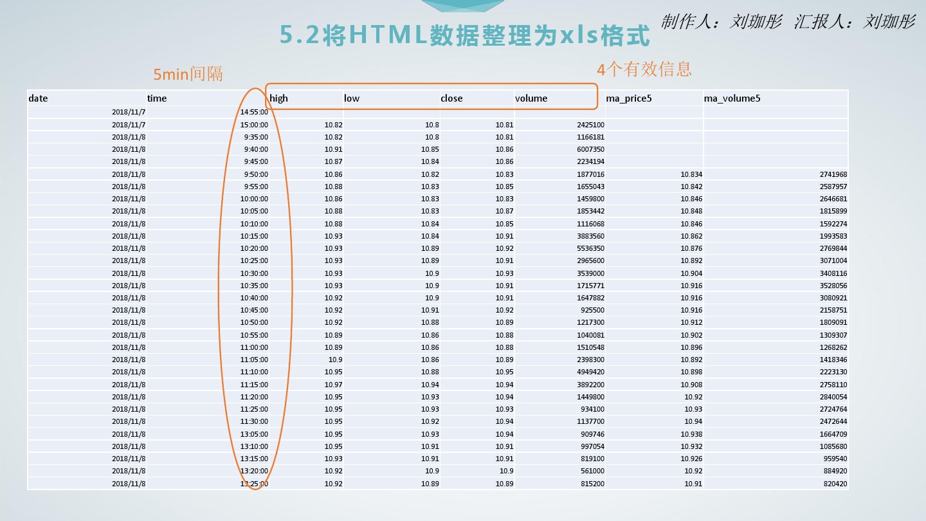Image resolution: width=926 pixels, height=521 pixels.
Task: Click the ma_volume5 value '1815899'
Action: coord(833,211)
